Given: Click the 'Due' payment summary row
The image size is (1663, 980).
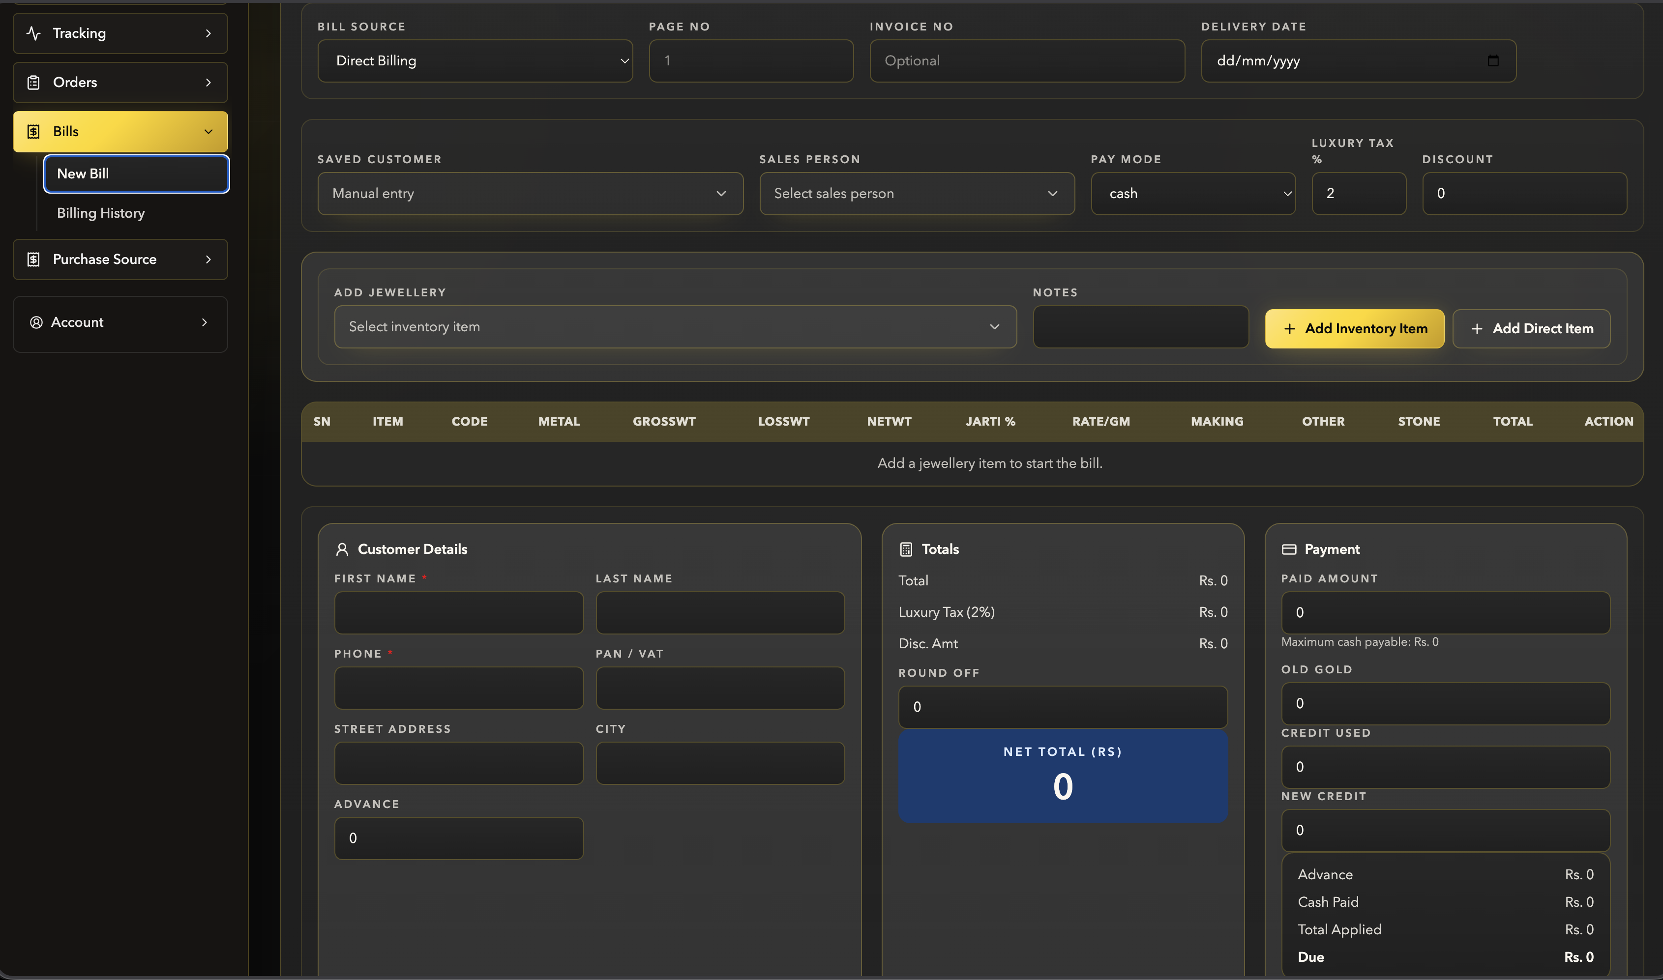Looking at the screenshot, I should click(x=1446, y=957).
